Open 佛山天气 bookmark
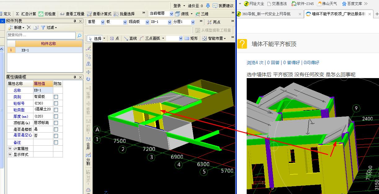 pos(327,4)
